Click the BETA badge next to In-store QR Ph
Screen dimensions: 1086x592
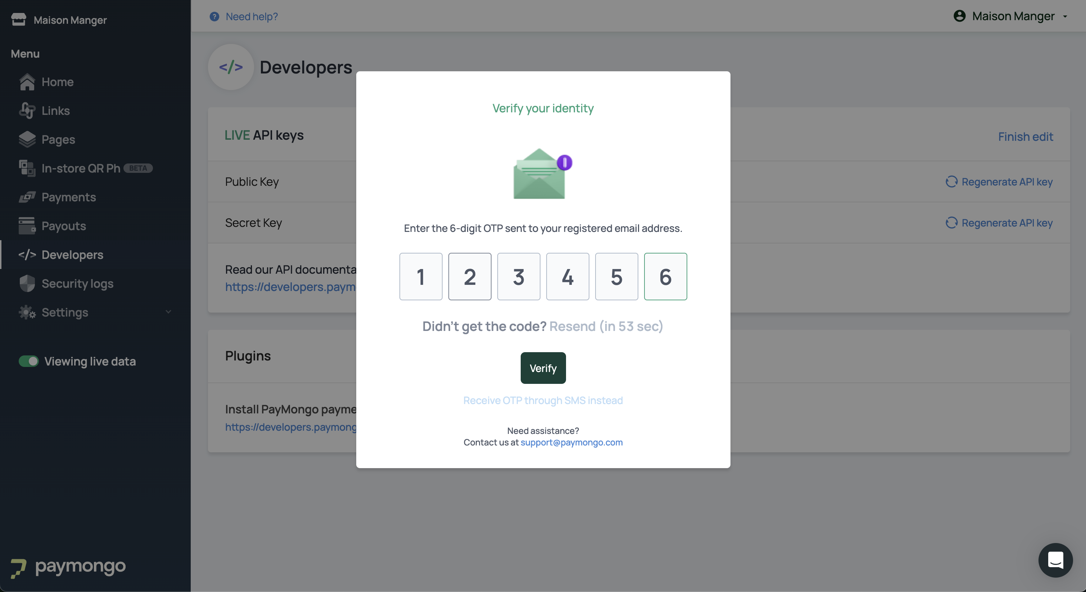(x=138, y=168)
